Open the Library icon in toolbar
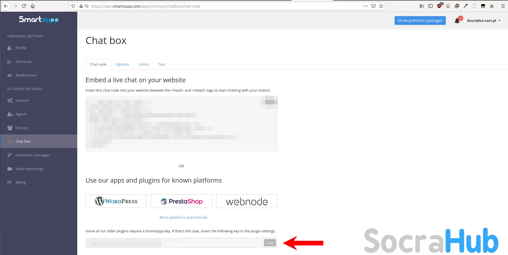 [422, 6]
